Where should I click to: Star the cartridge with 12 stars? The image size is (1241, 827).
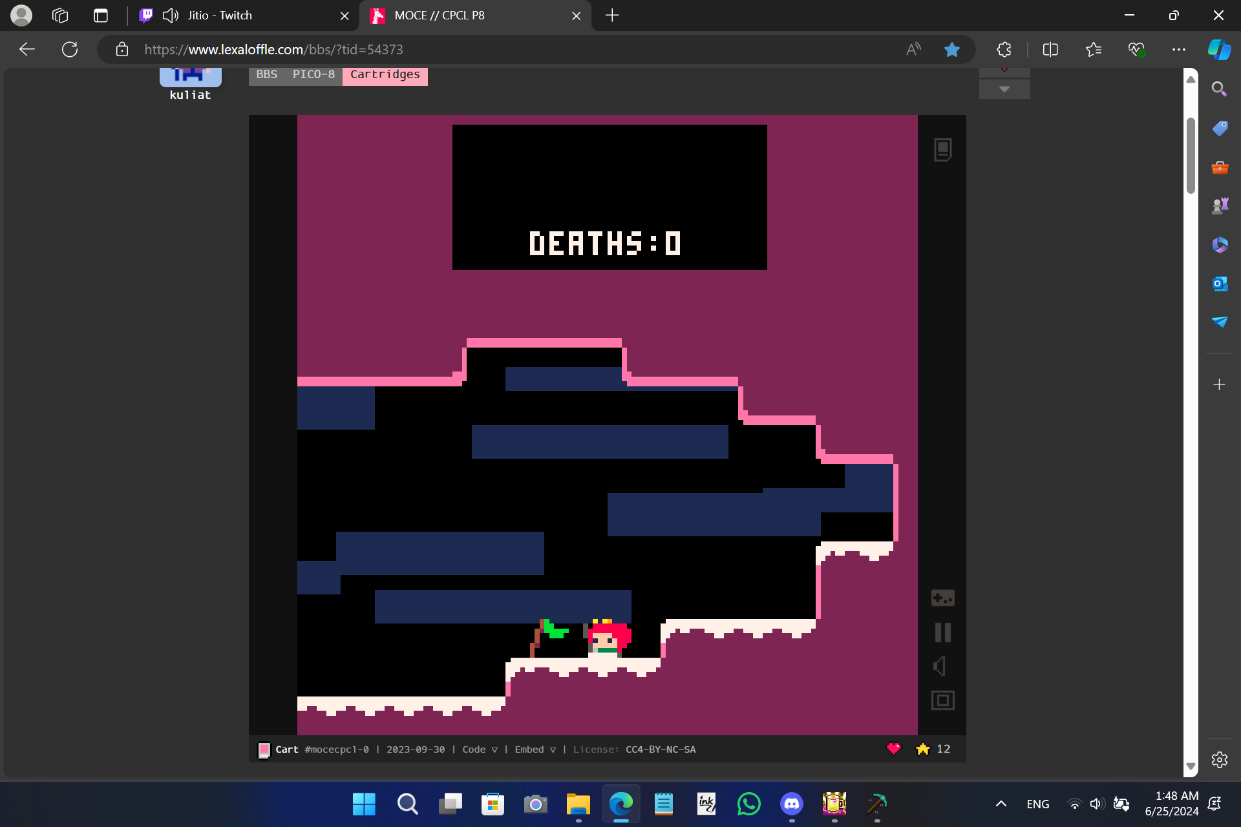coord(923,749)
